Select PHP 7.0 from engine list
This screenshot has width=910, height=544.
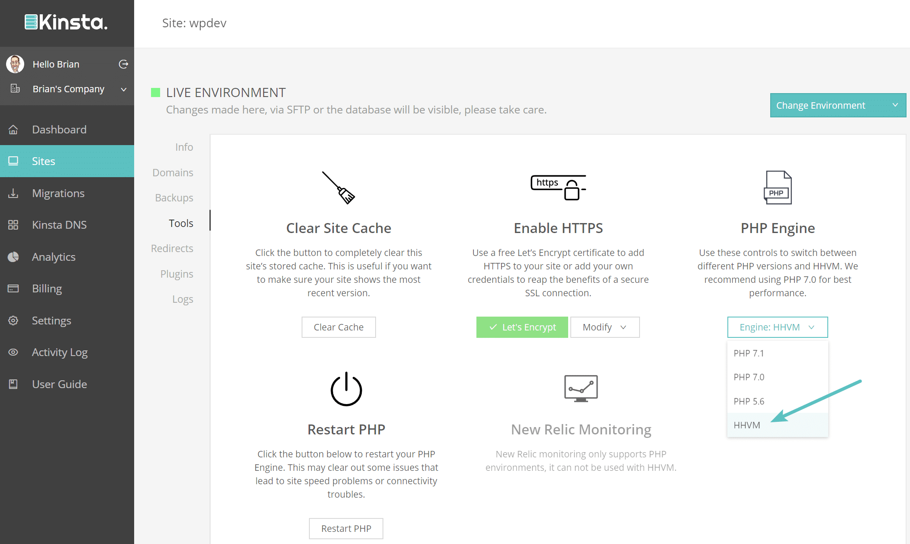[x=778, y=377]
